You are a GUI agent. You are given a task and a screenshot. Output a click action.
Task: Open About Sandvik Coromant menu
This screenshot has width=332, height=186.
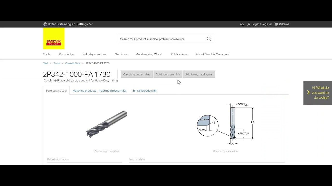(213, 54)
